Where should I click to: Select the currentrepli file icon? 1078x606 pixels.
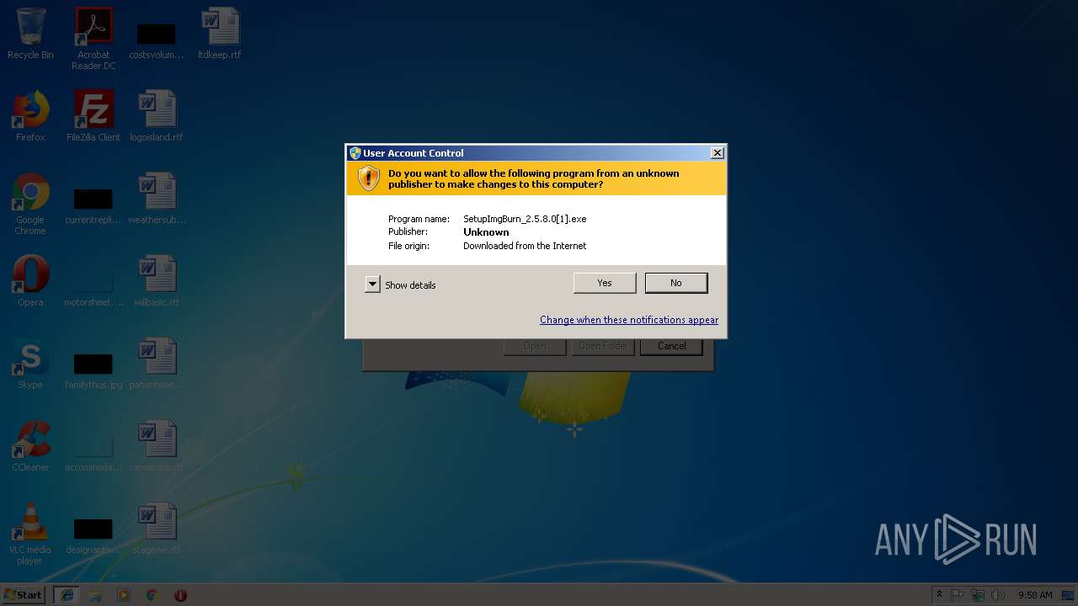pyautogui.click(x=93, y=204)
